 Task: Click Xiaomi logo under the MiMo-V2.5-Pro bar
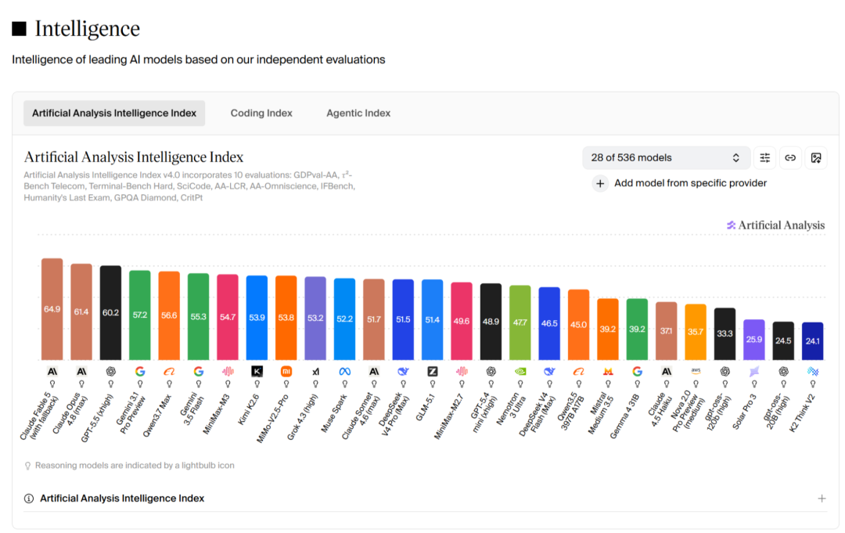(x=286, y=371)
